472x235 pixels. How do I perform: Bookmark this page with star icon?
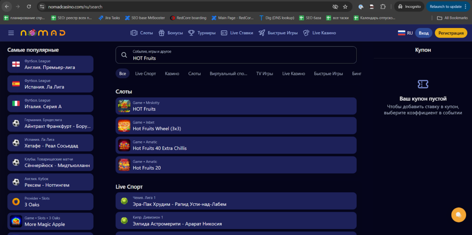(345, 7)
